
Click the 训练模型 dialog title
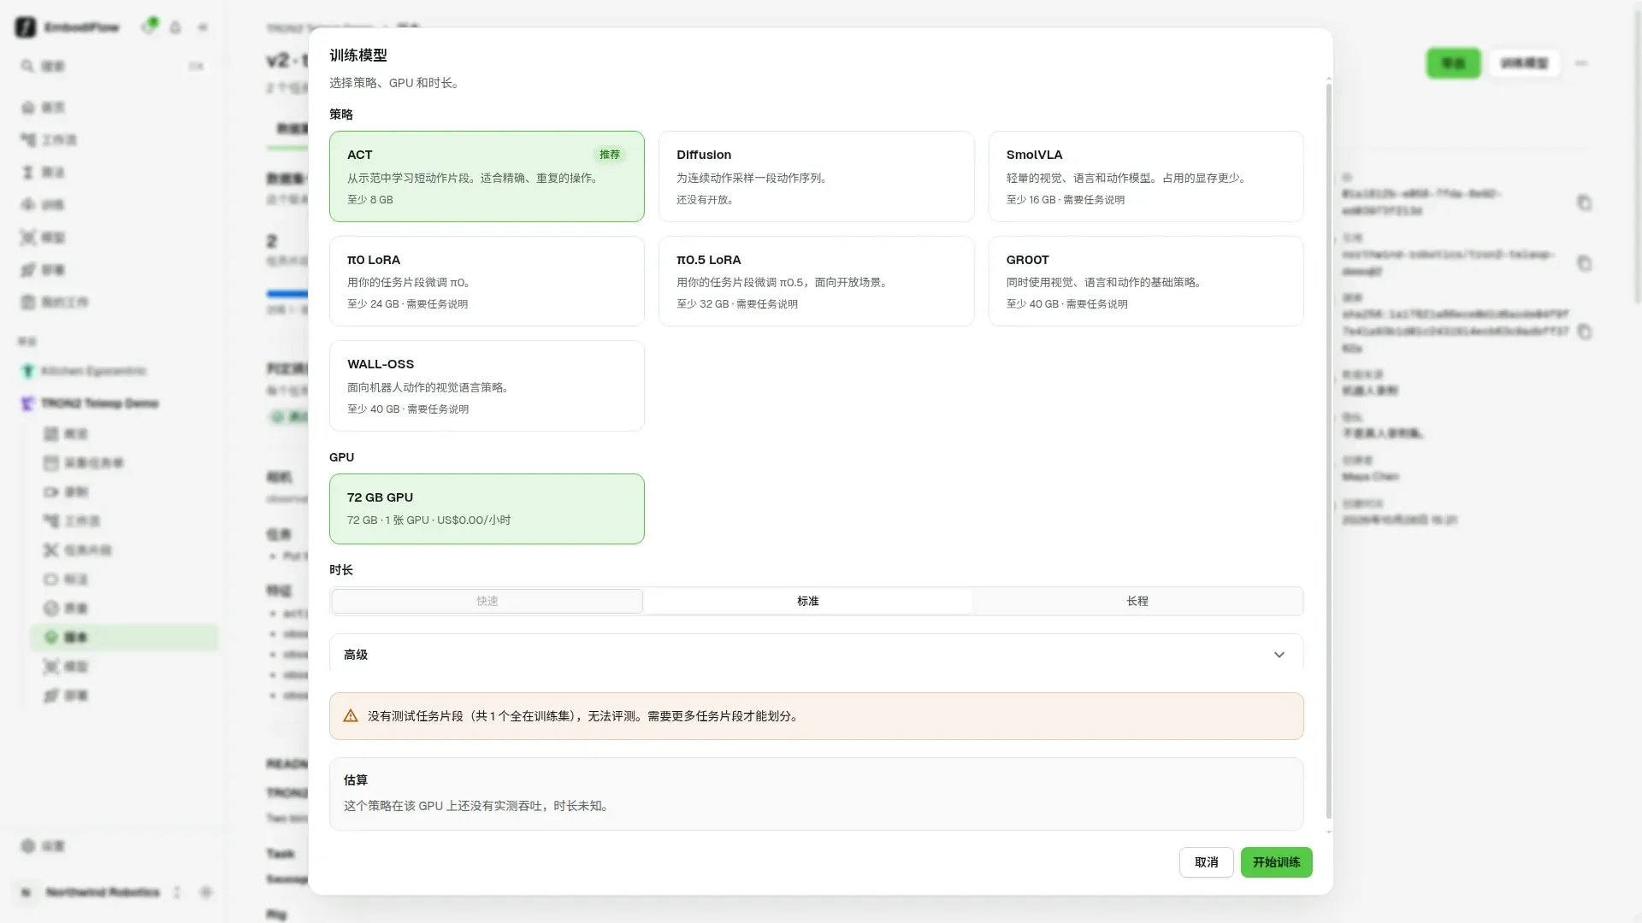pyautogui.click(x=358, y=56)
